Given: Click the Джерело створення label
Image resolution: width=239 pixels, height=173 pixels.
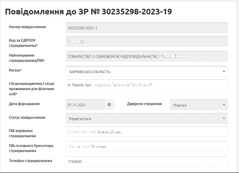Looking at the screenshot, I should tap(144, 104).
